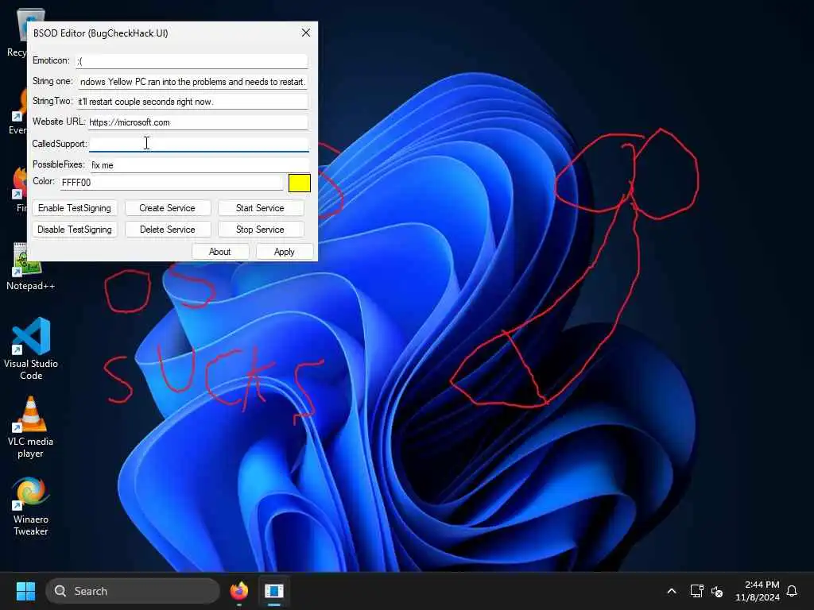Click the Firefox taskbar icon
This screenshot has width=814, height=610.
coord(238,591)
